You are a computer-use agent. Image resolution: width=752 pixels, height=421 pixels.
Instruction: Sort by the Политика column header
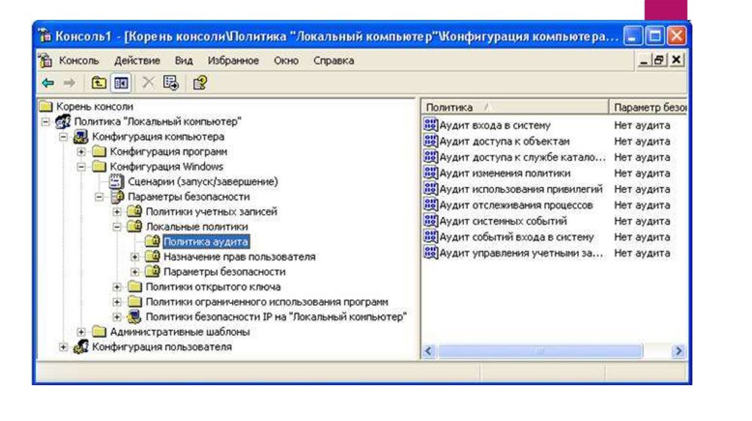pyautogui.click(x=515, y=107)
